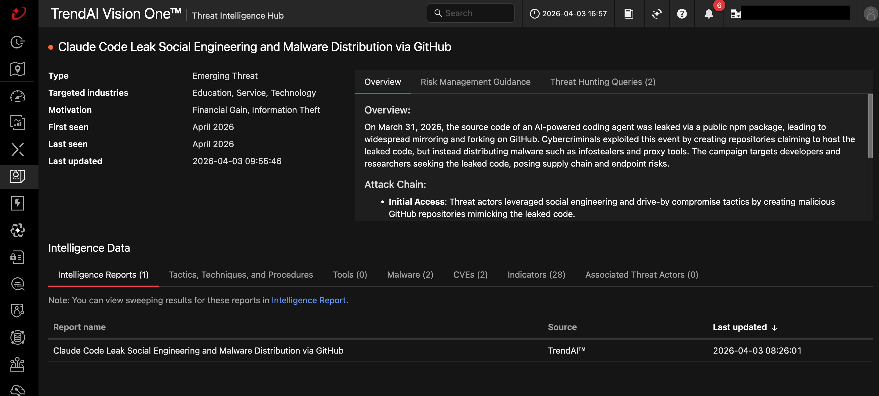Switch to Risk Management Guidance tab
The height and width of the screenshot is (396, 879).
pyautogui.click(x=475, y=82)
